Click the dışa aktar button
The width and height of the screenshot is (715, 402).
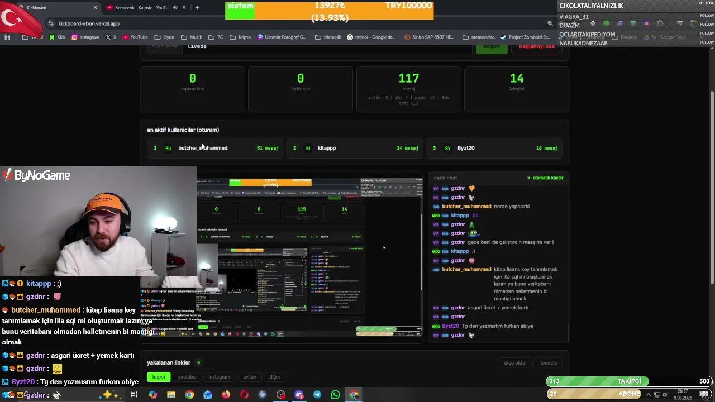coord(516,363)
